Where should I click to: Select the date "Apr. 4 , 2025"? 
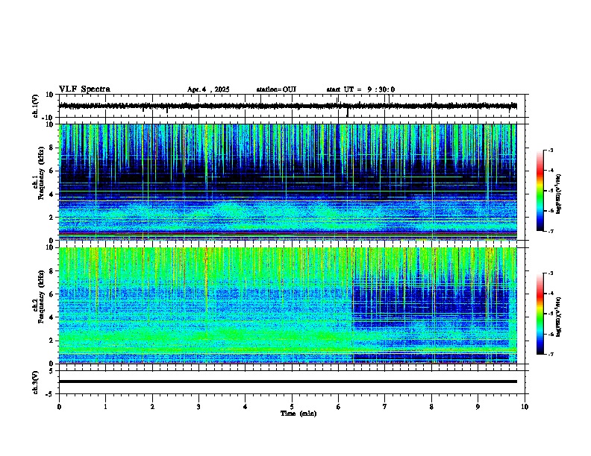[x=208, y=89]
